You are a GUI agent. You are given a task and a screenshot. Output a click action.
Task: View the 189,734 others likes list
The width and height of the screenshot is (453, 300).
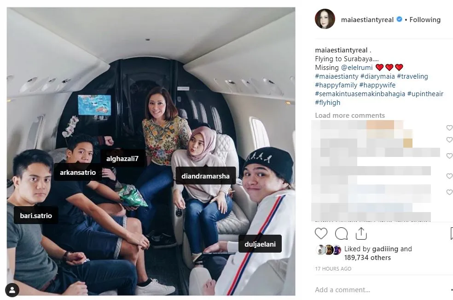click(x=367, y=257)
